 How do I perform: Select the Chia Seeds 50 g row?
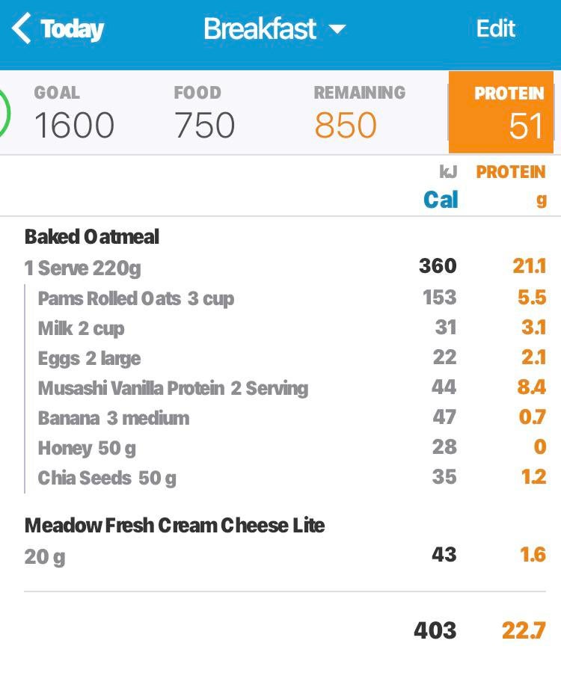(x=107, y=478)
